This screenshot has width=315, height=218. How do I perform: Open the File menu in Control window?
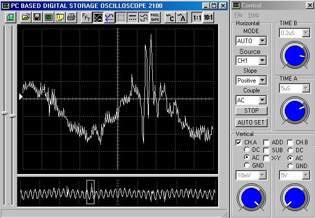coord(239,15)
